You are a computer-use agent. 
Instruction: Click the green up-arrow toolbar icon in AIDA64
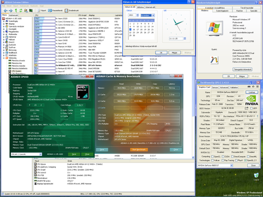[x=16, y=10]
